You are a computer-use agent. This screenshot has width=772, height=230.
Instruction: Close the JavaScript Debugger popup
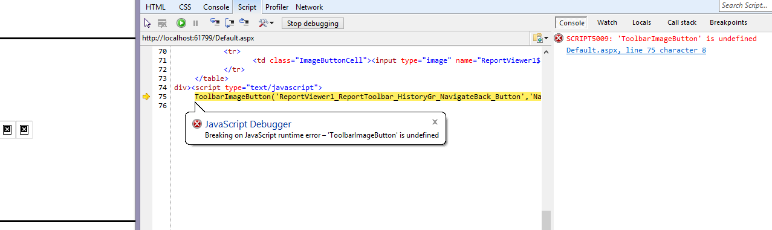coord(435,121)
